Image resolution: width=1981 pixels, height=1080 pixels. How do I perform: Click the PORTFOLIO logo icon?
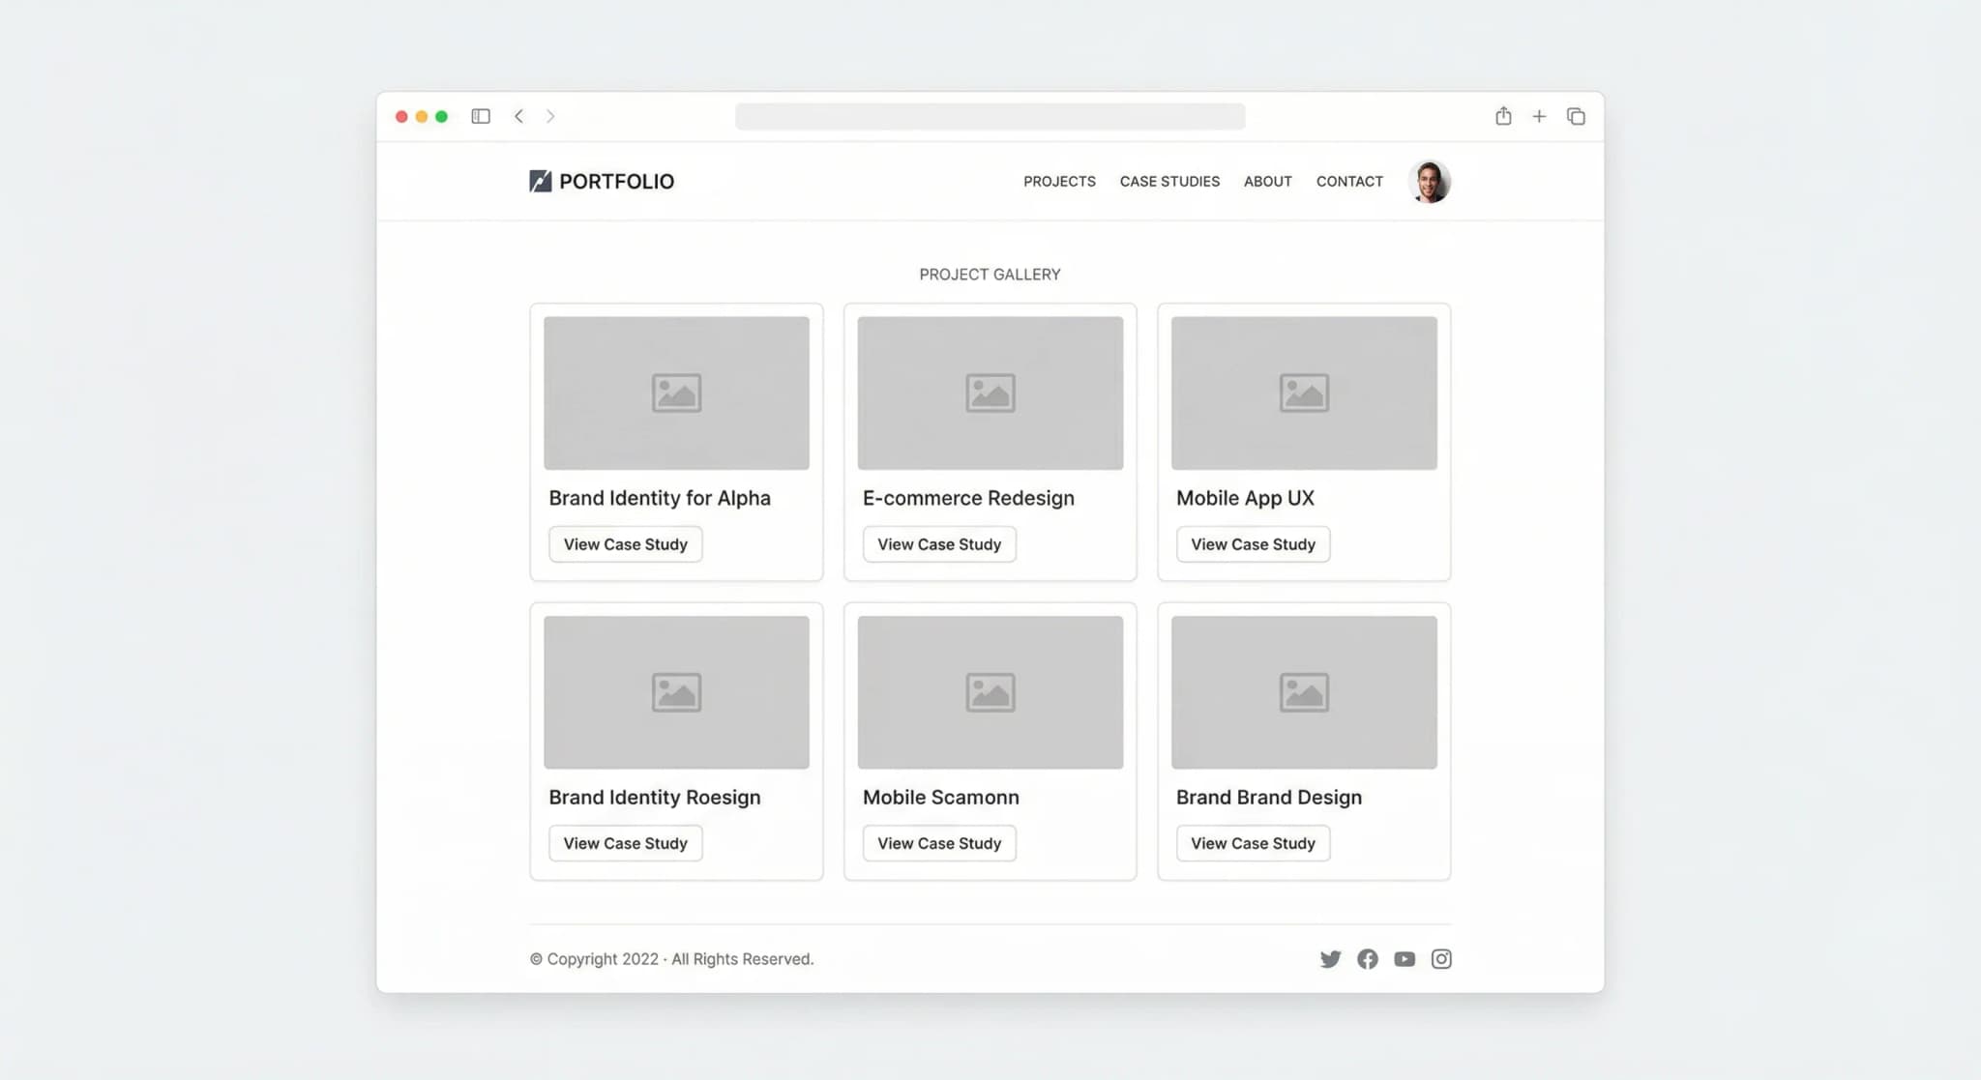pos(540,181)
